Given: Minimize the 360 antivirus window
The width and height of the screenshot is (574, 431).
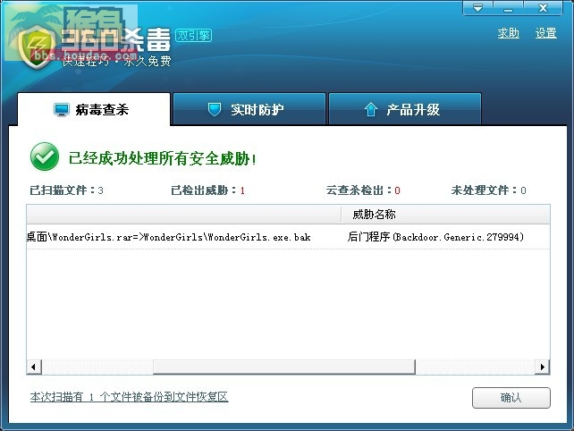Looking at the screenshot, I should coord(508,8).
